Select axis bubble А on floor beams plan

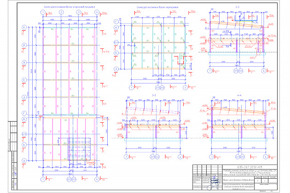tap(117, 69)
